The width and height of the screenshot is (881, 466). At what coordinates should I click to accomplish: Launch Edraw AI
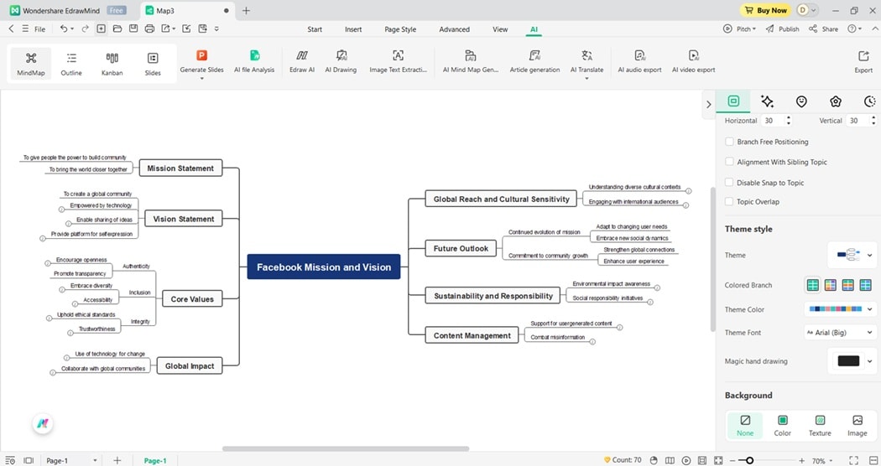302,61
